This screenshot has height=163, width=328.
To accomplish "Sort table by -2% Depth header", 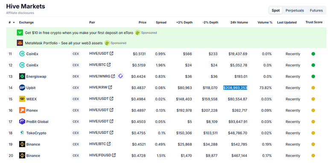I will pyautogui.click(x=210, y=23).
